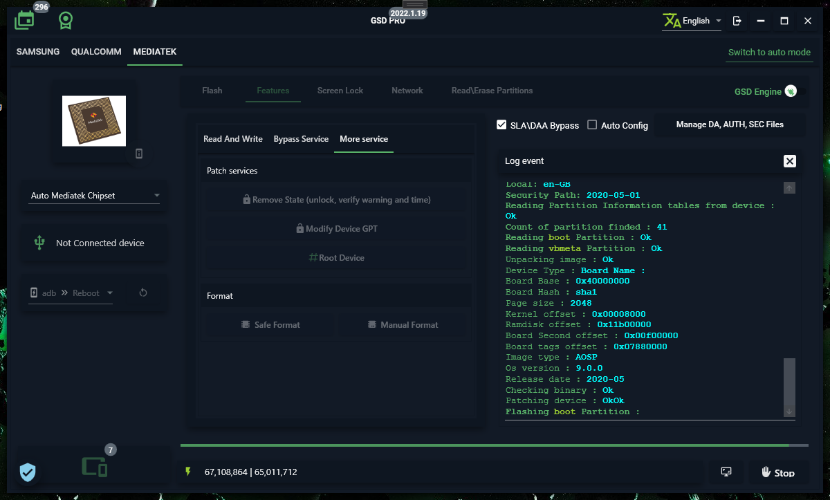Click the Patch services heading

pyautogui.click(x=232, y=171)
